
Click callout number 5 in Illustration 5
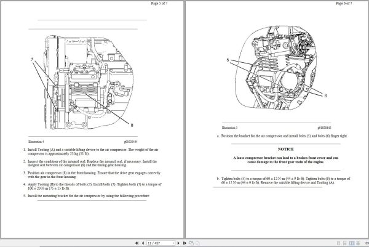228,60
